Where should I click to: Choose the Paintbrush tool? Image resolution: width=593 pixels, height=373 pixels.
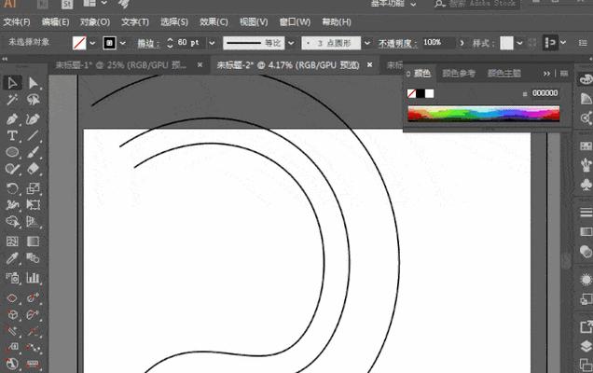(x=33, y=152)
